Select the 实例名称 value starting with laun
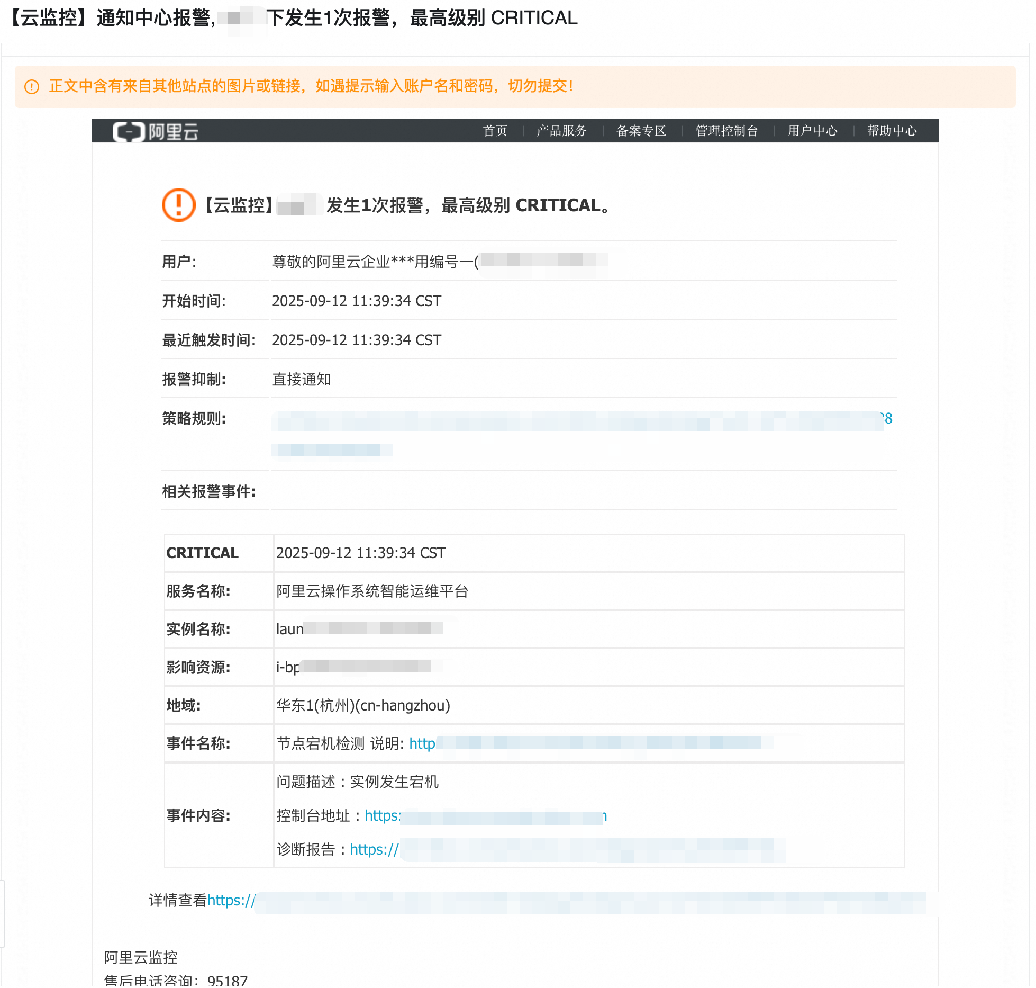Image resolution: width=1036 pixels, height=988 pixels. tap(360, 629)
